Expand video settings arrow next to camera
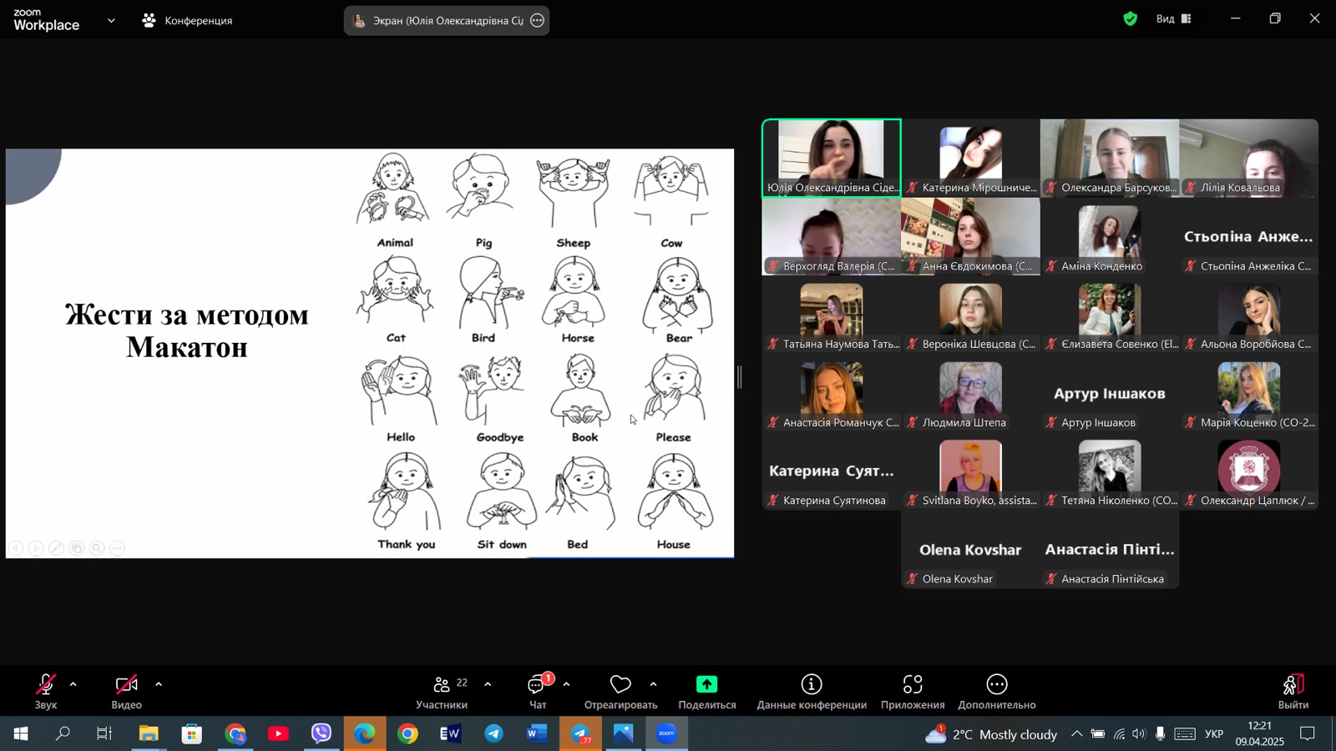1336x751 pixels. [159, 684]
